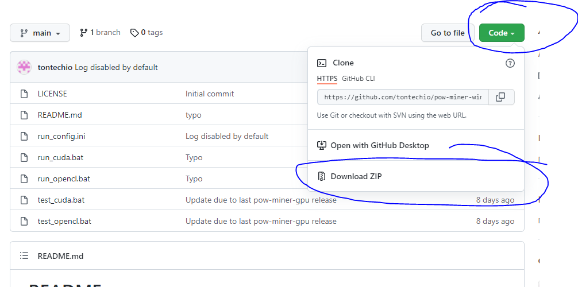Click the zip icon for Download ZIP
The height and width of the screenshot is (287, 578).
(322, 176)
